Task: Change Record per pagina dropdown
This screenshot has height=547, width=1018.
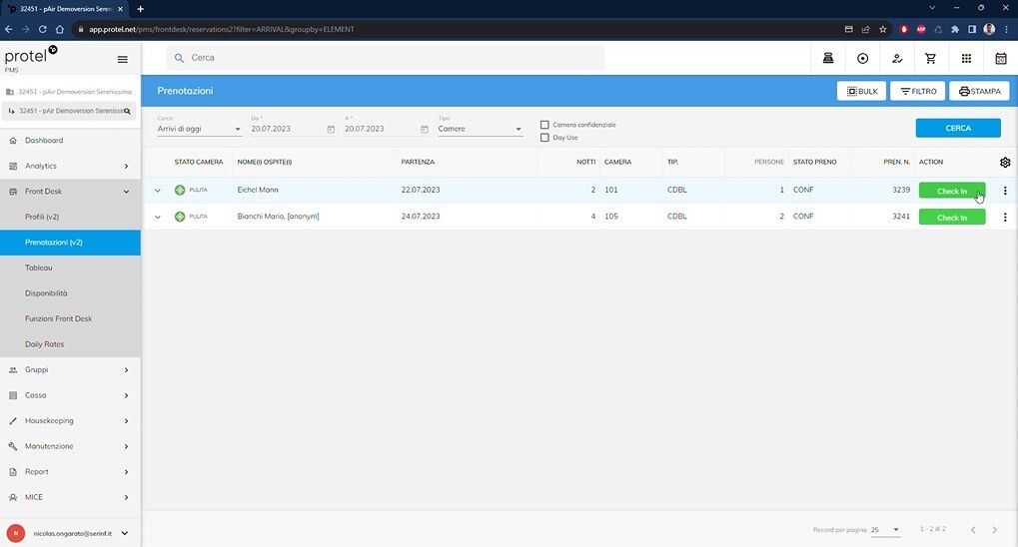Action: (884, 529)
